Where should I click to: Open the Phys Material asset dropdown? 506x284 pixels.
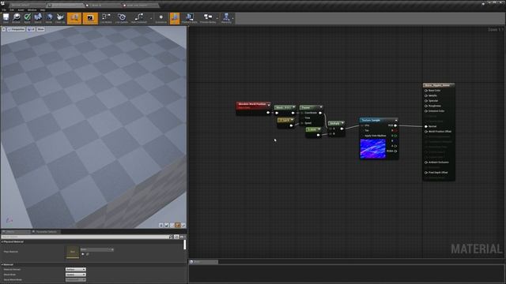tap(96, 249)
